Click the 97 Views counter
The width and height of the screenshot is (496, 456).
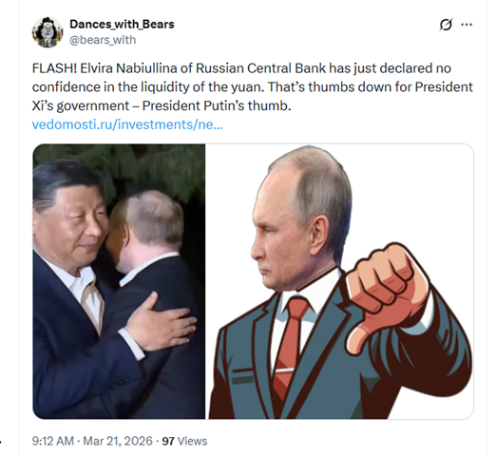point(184,441)
